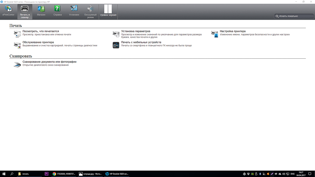
Task: Open the Action Center notifications icon
Action: (310, 174)
